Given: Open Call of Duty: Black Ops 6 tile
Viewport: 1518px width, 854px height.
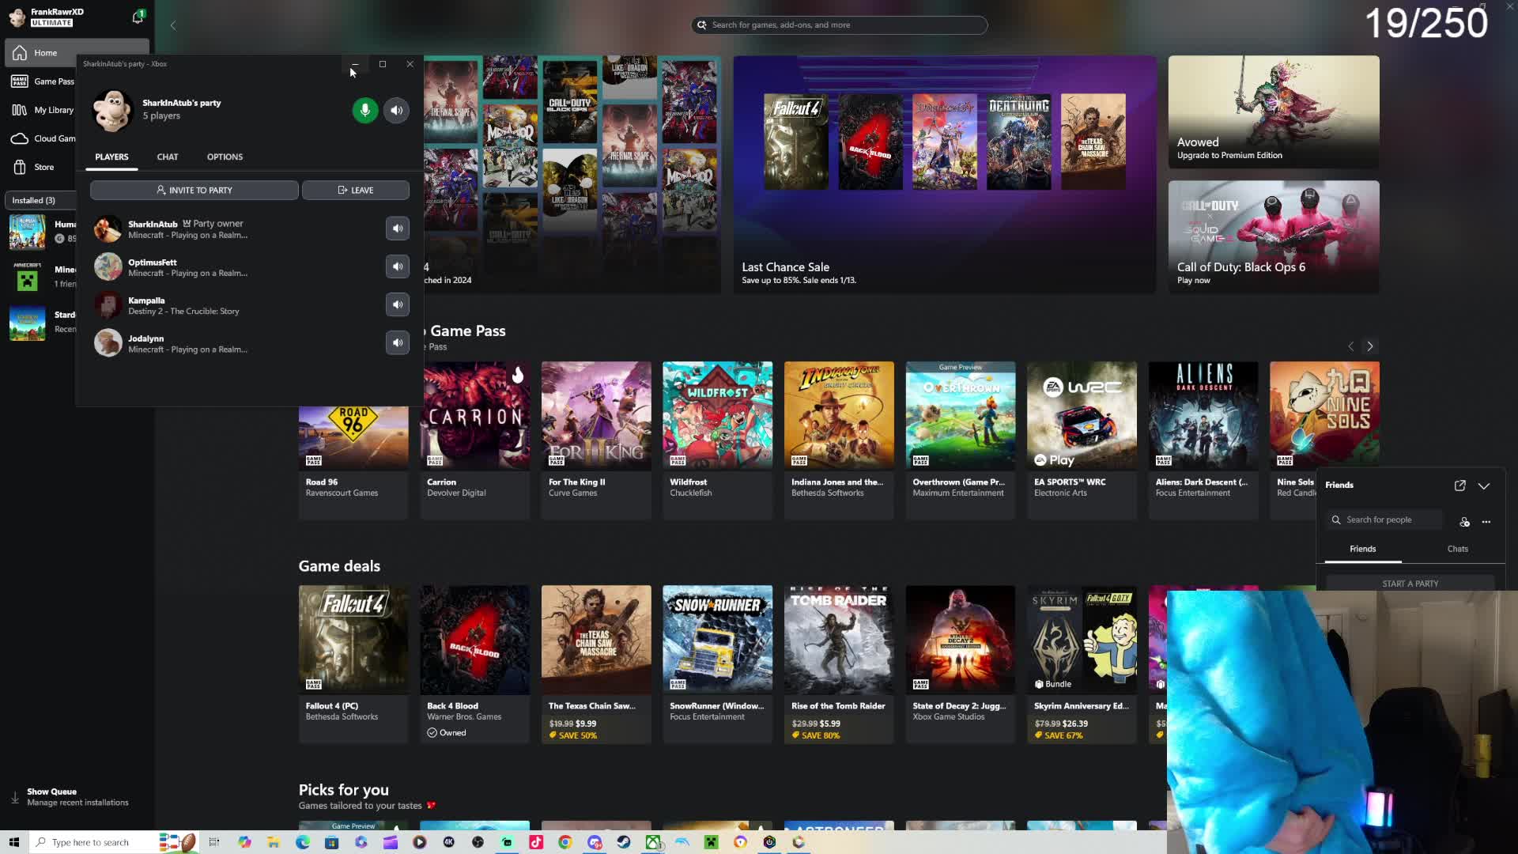Looking at the screenshot, I should pyautogui.click(x=1274, y=236).
